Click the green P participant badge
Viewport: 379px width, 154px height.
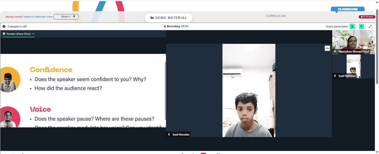361,26
